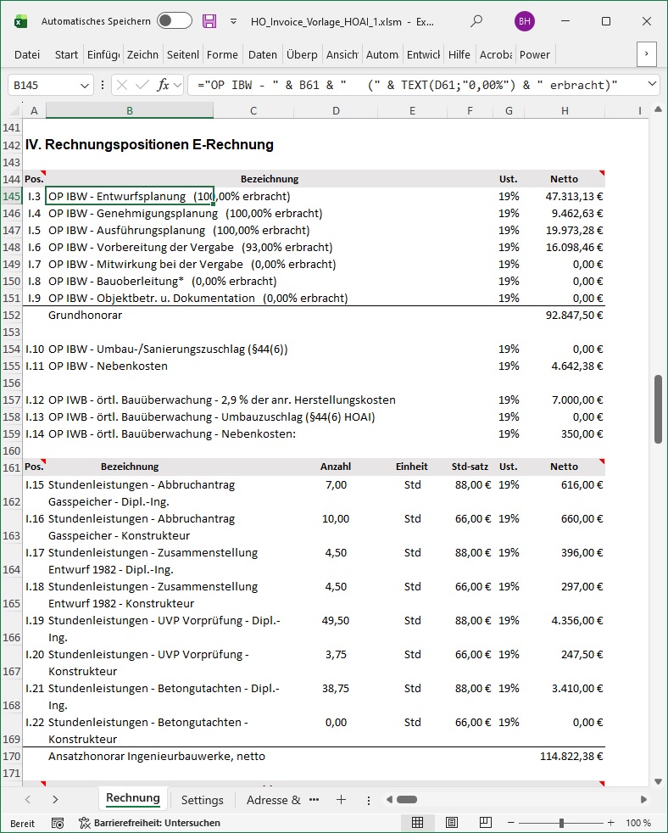
Task: Click the zoom slider handle
Action: pos(561,822)
